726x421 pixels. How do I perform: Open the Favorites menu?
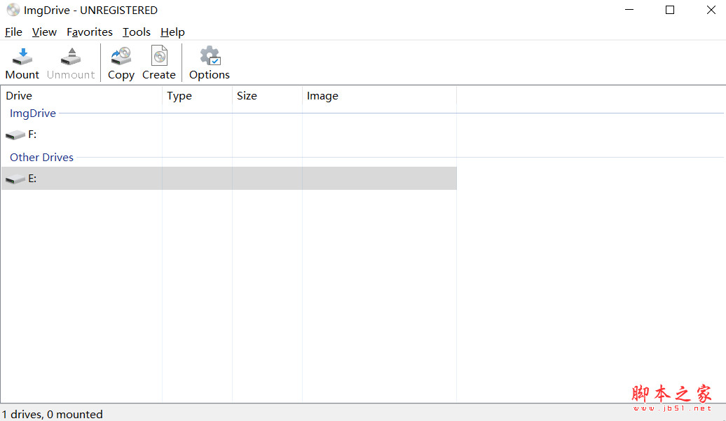pyautogui.click(x=90, y=32)
